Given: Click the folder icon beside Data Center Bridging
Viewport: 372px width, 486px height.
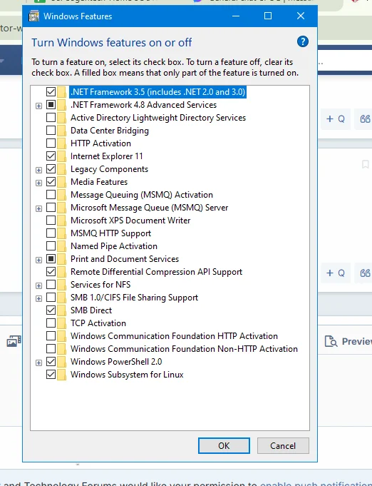Looking at the screenshot, I should (61, 131).
